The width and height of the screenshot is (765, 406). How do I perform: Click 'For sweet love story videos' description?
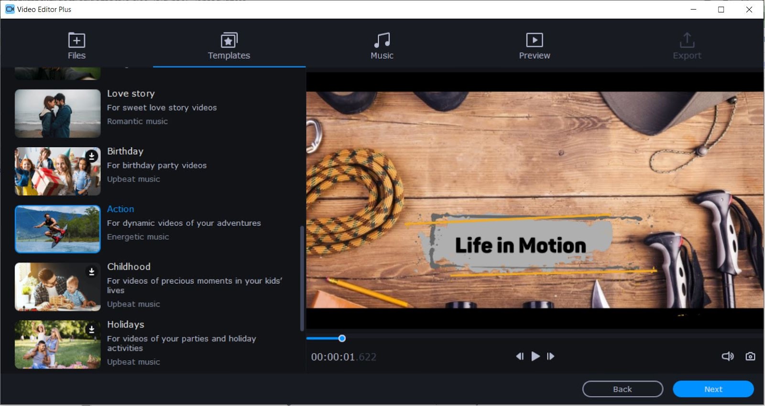click(162, 108)
